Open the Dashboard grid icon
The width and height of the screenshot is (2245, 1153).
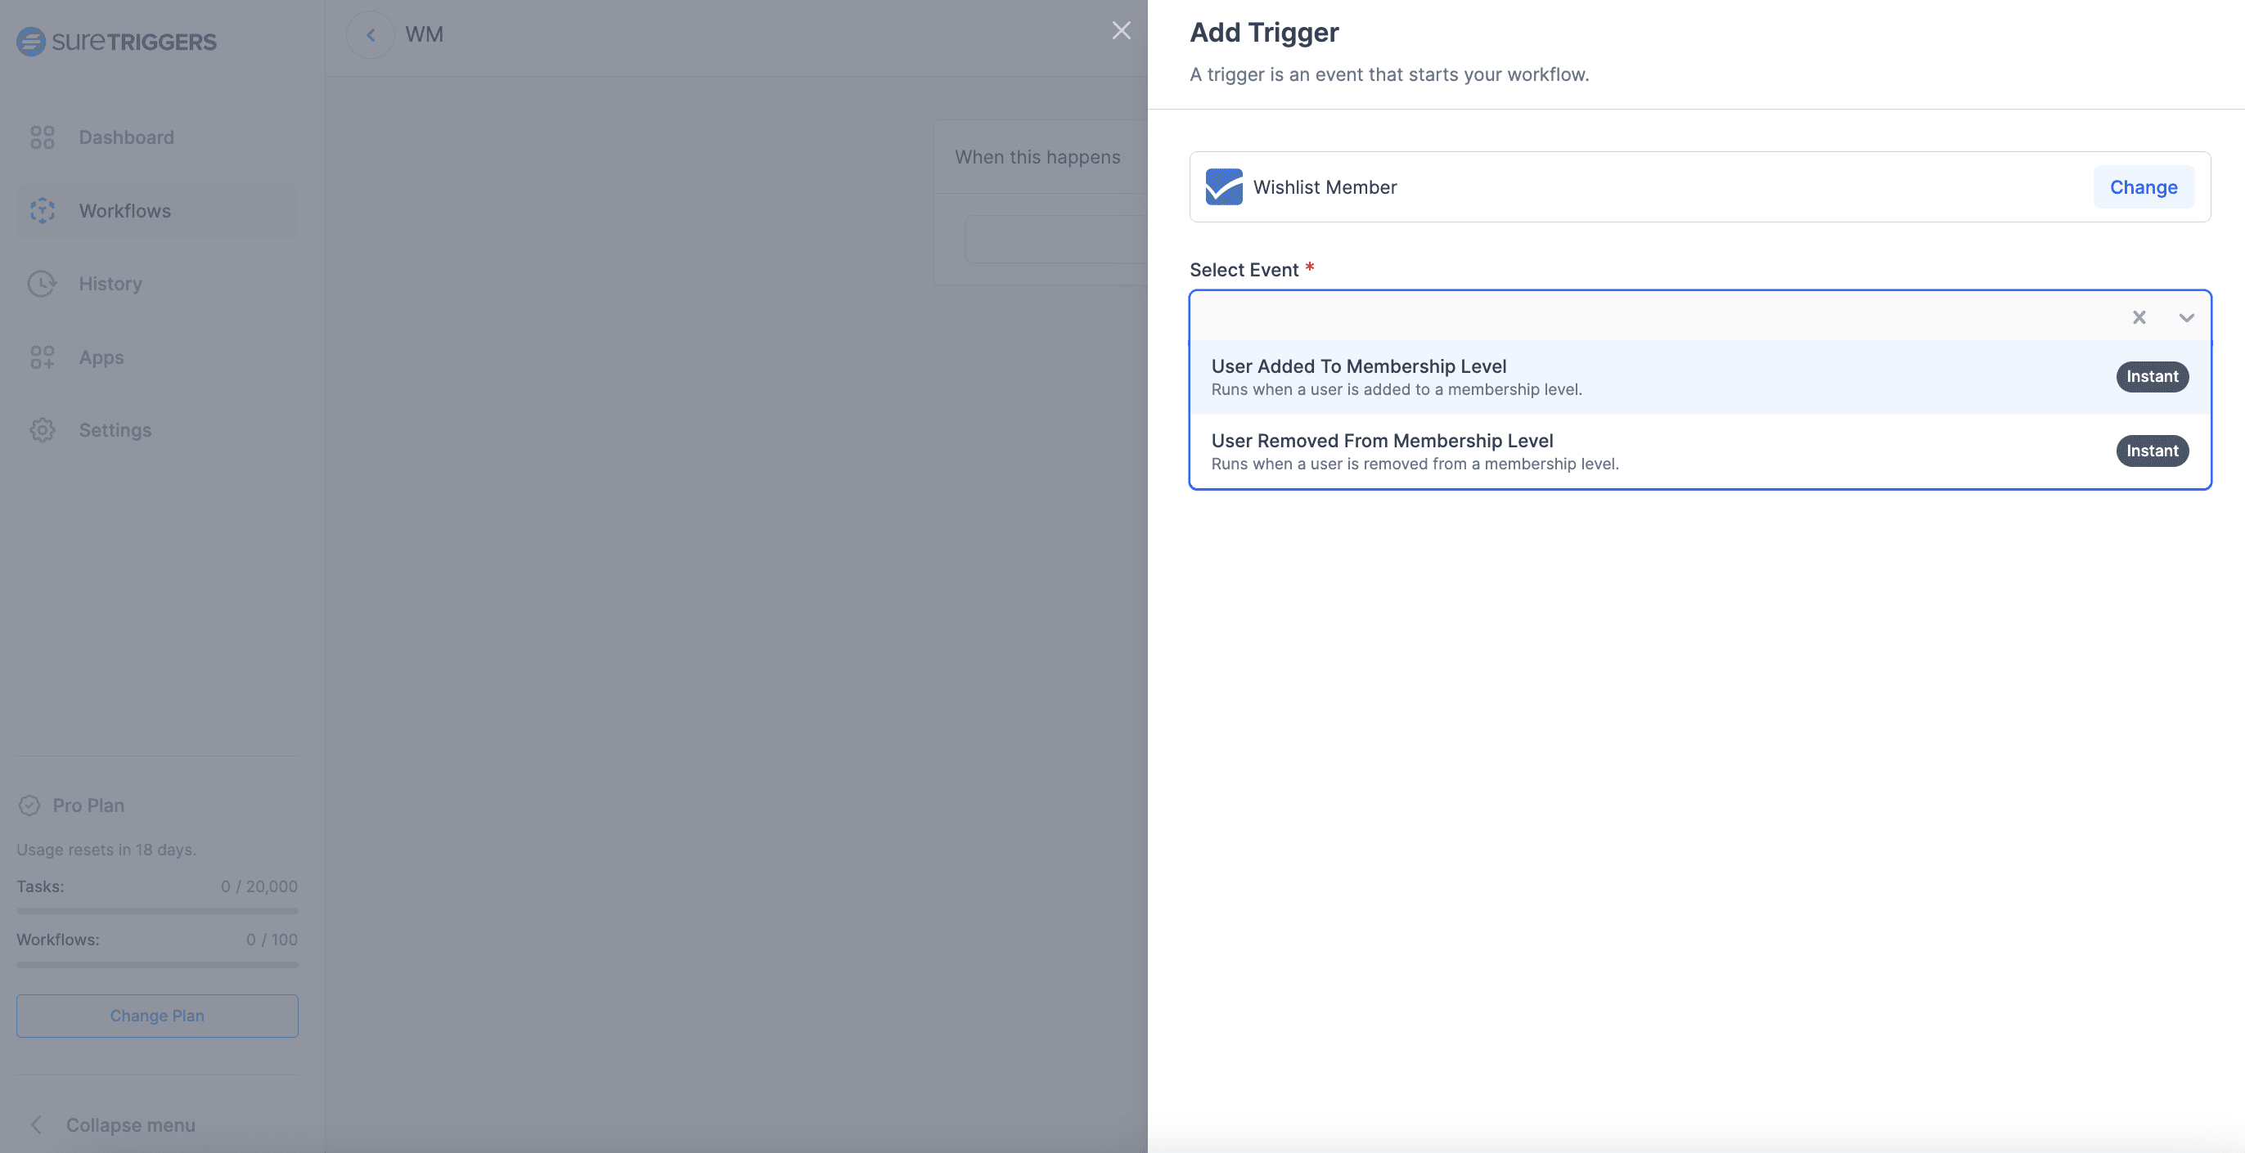click(42, 137)
